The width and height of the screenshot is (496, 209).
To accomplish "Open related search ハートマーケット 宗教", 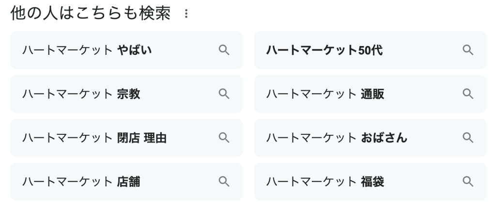I will pyautogui.click(x=126, y=94).
